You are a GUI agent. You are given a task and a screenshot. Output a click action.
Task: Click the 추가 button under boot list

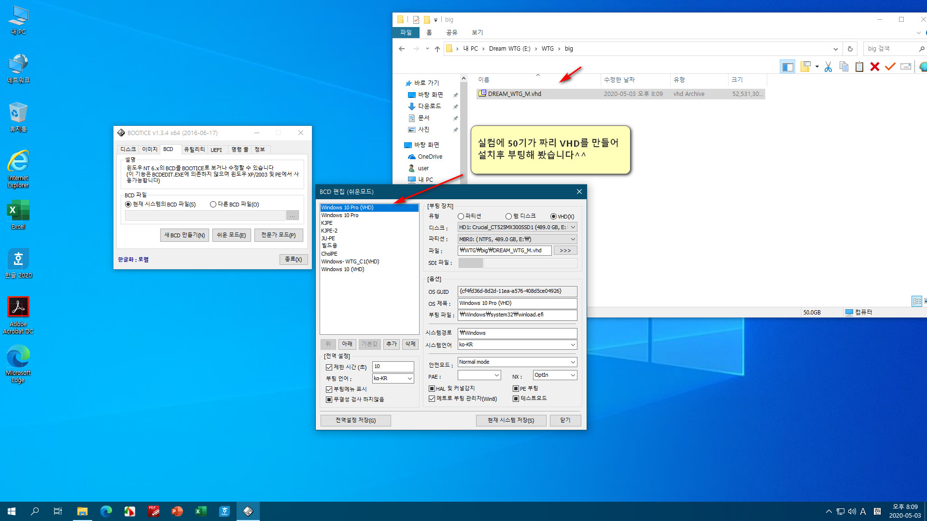(x=392, y=344)
